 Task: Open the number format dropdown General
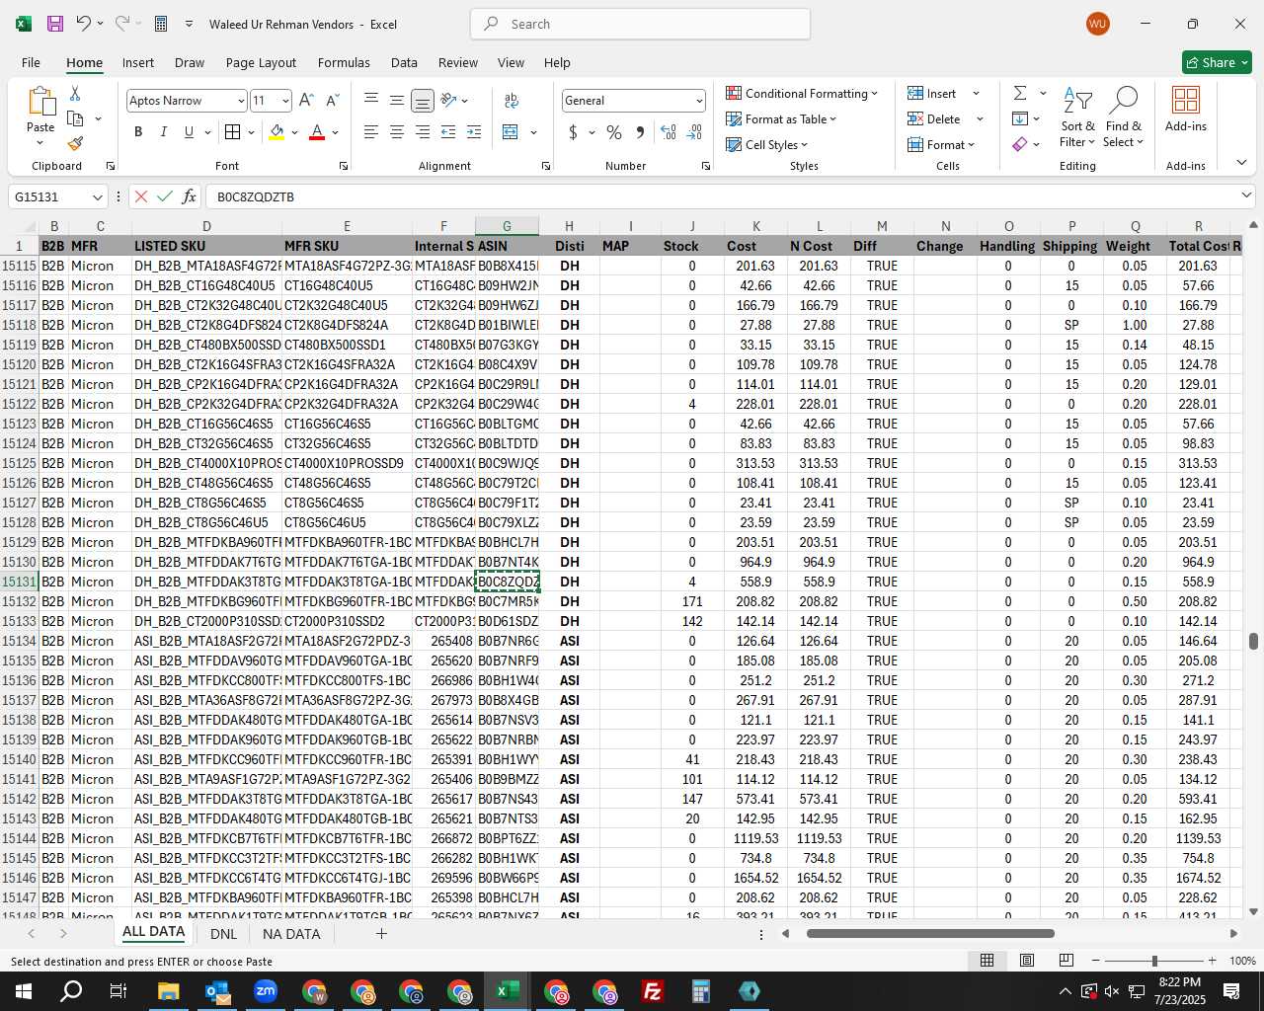pyautogui.click(x=699, y=101)
